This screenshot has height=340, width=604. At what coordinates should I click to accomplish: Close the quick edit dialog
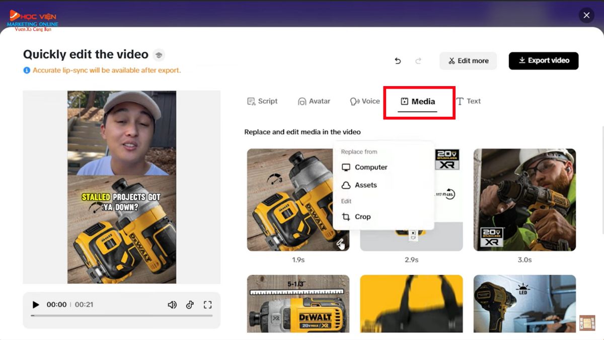[x=586, y=15]
